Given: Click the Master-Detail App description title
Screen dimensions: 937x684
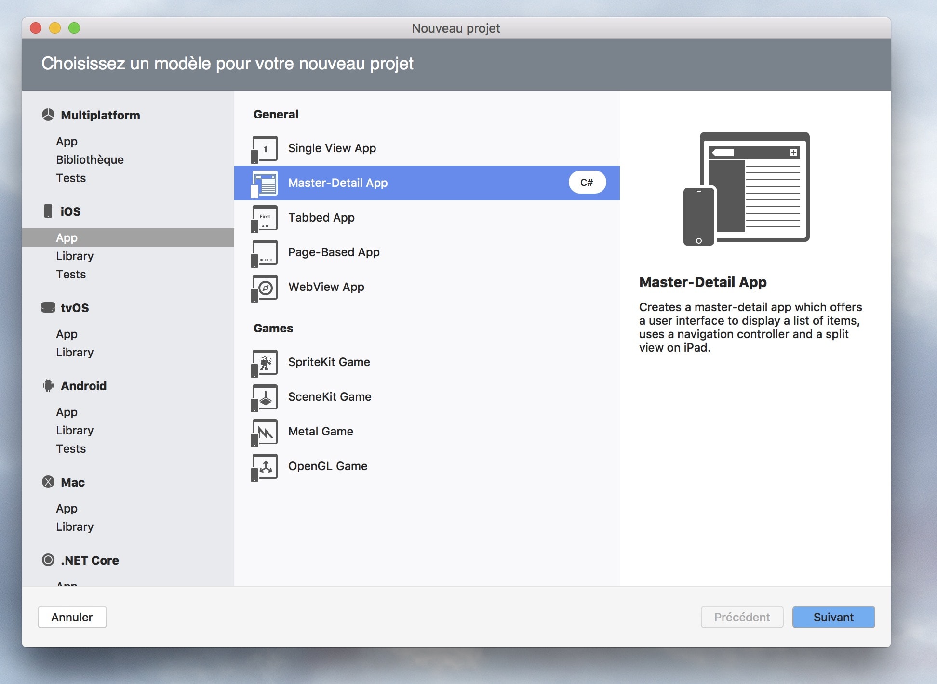Looking at the screenshot, I should click(x=703, y=282).
